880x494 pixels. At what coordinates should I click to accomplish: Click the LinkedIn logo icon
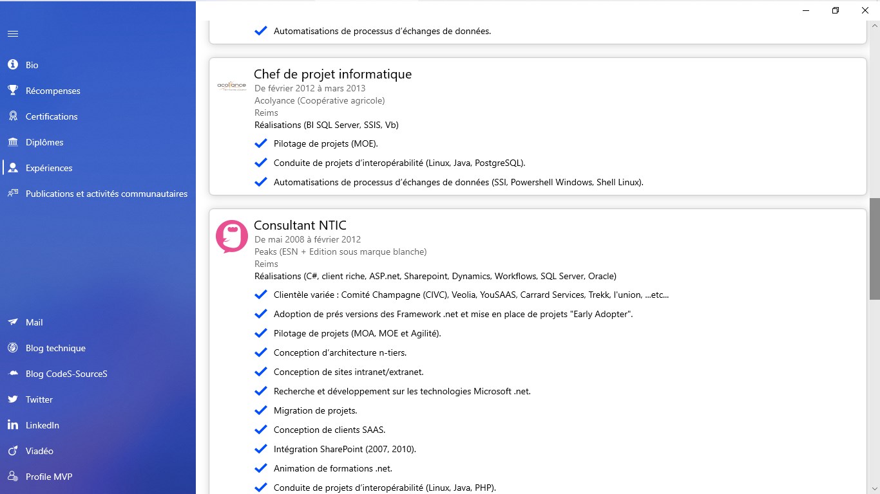(x=13, y=425)
